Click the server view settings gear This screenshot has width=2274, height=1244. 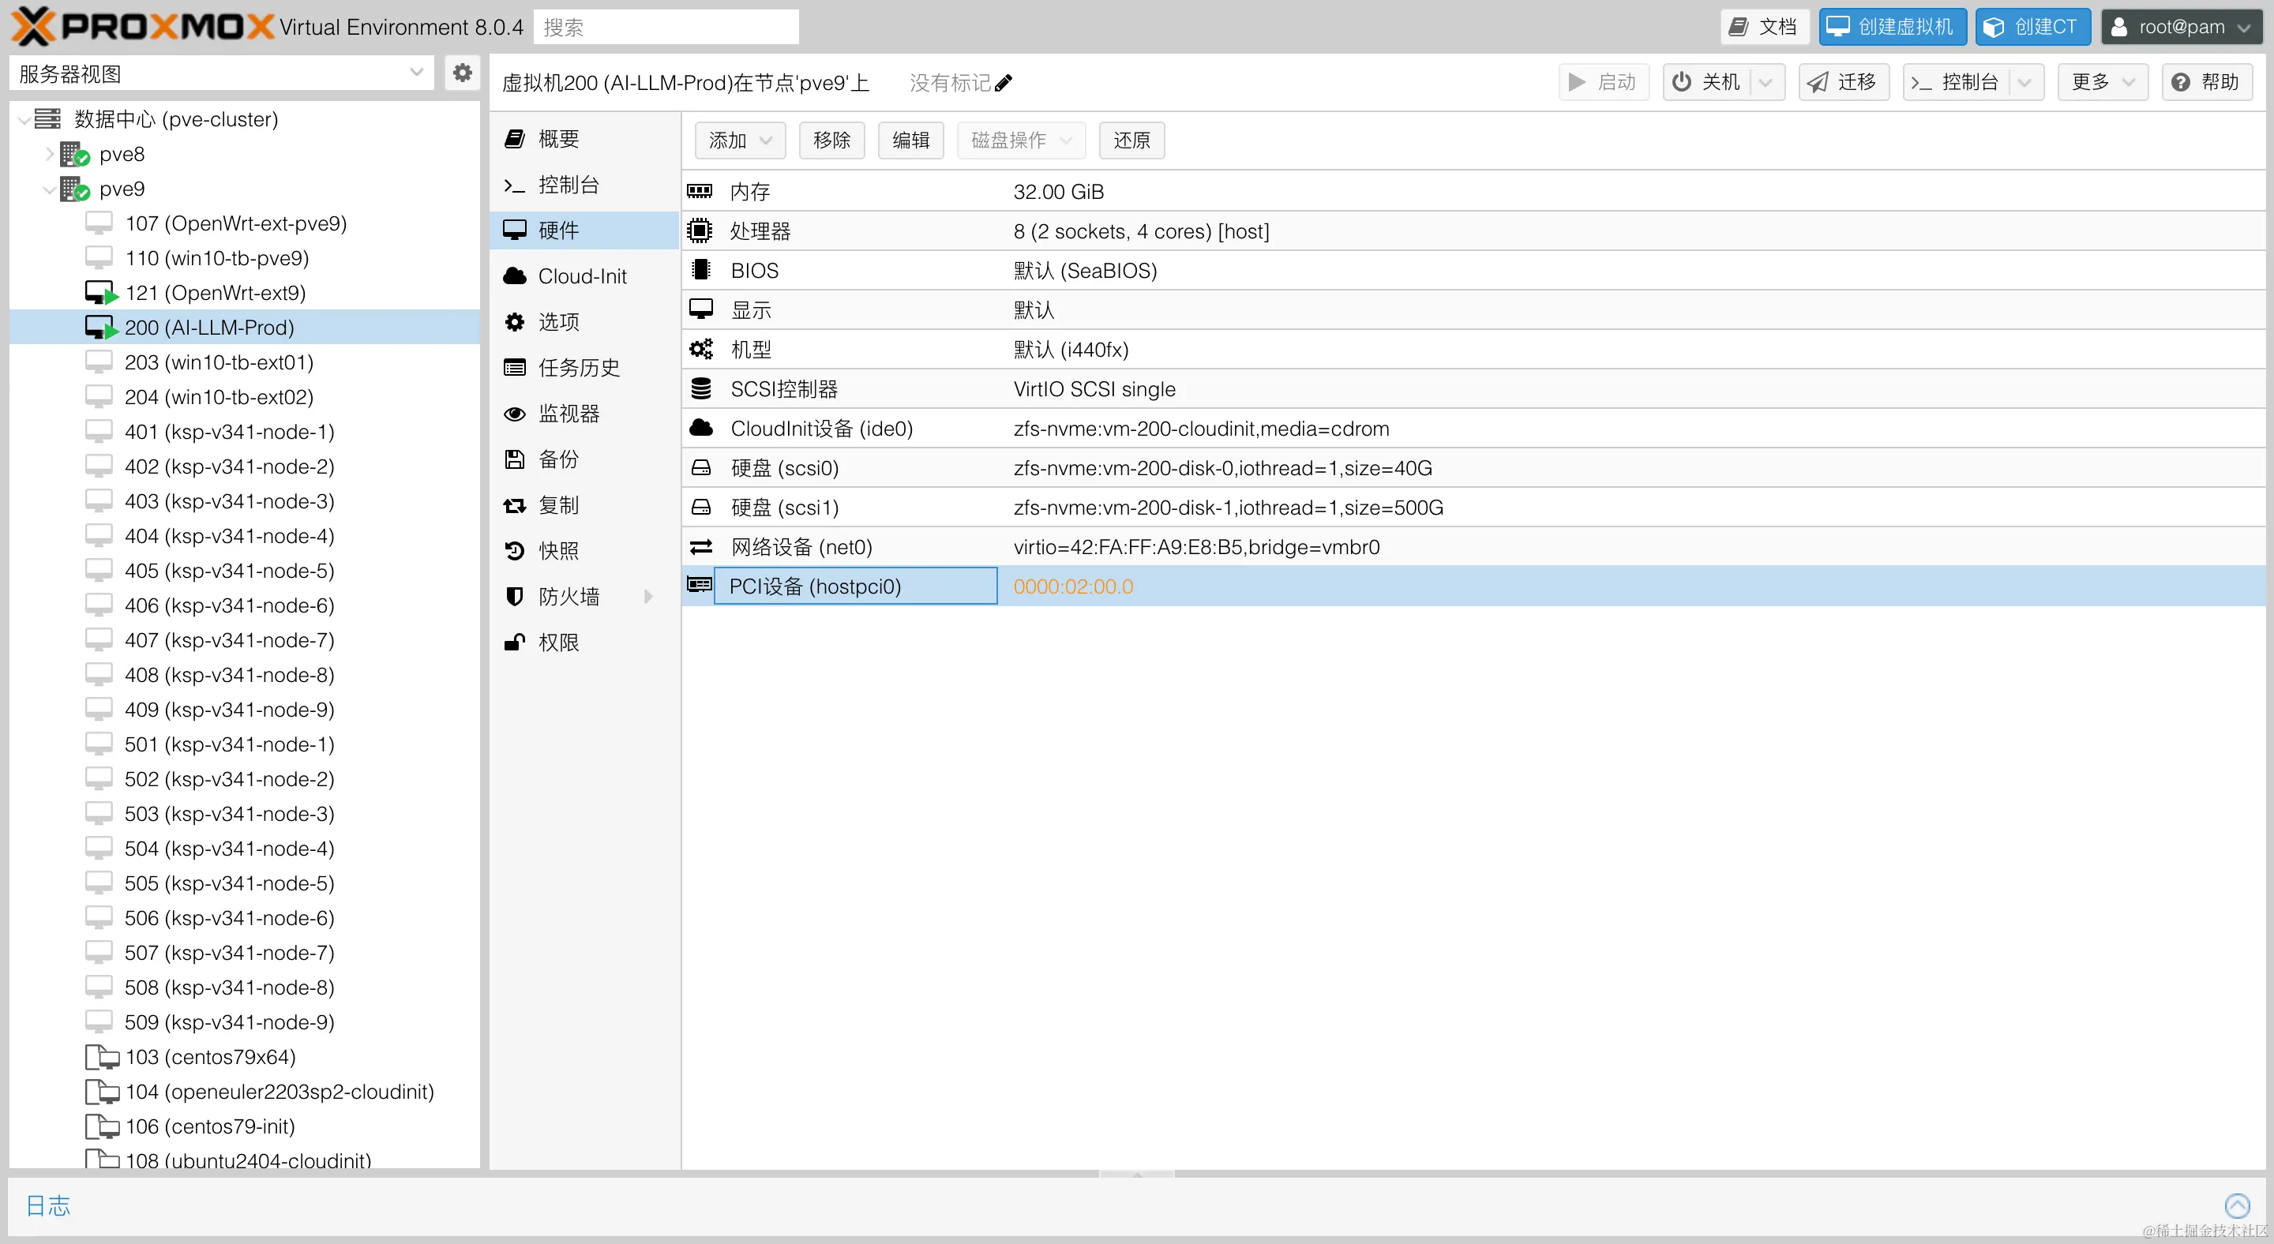click(x=462, y=73)
